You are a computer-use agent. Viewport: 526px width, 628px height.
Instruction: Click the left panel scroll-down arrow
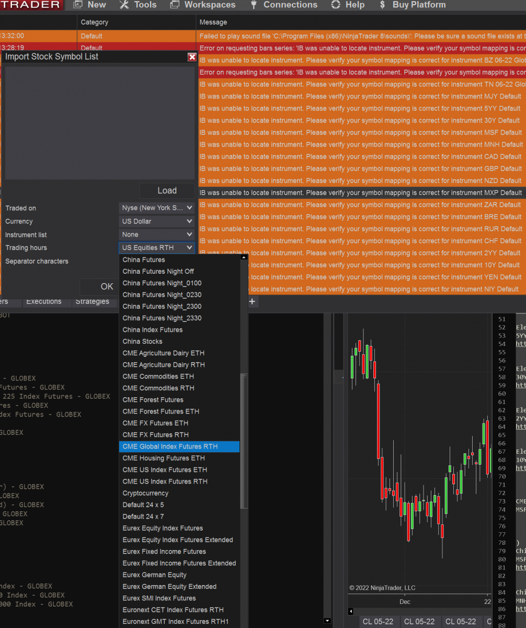(328, 621)
